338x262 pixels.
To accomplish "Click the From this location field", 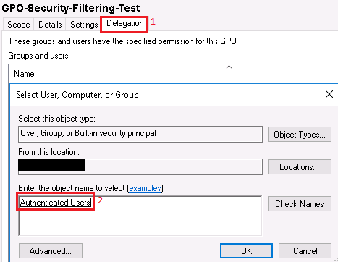I will tap(140, 166).
